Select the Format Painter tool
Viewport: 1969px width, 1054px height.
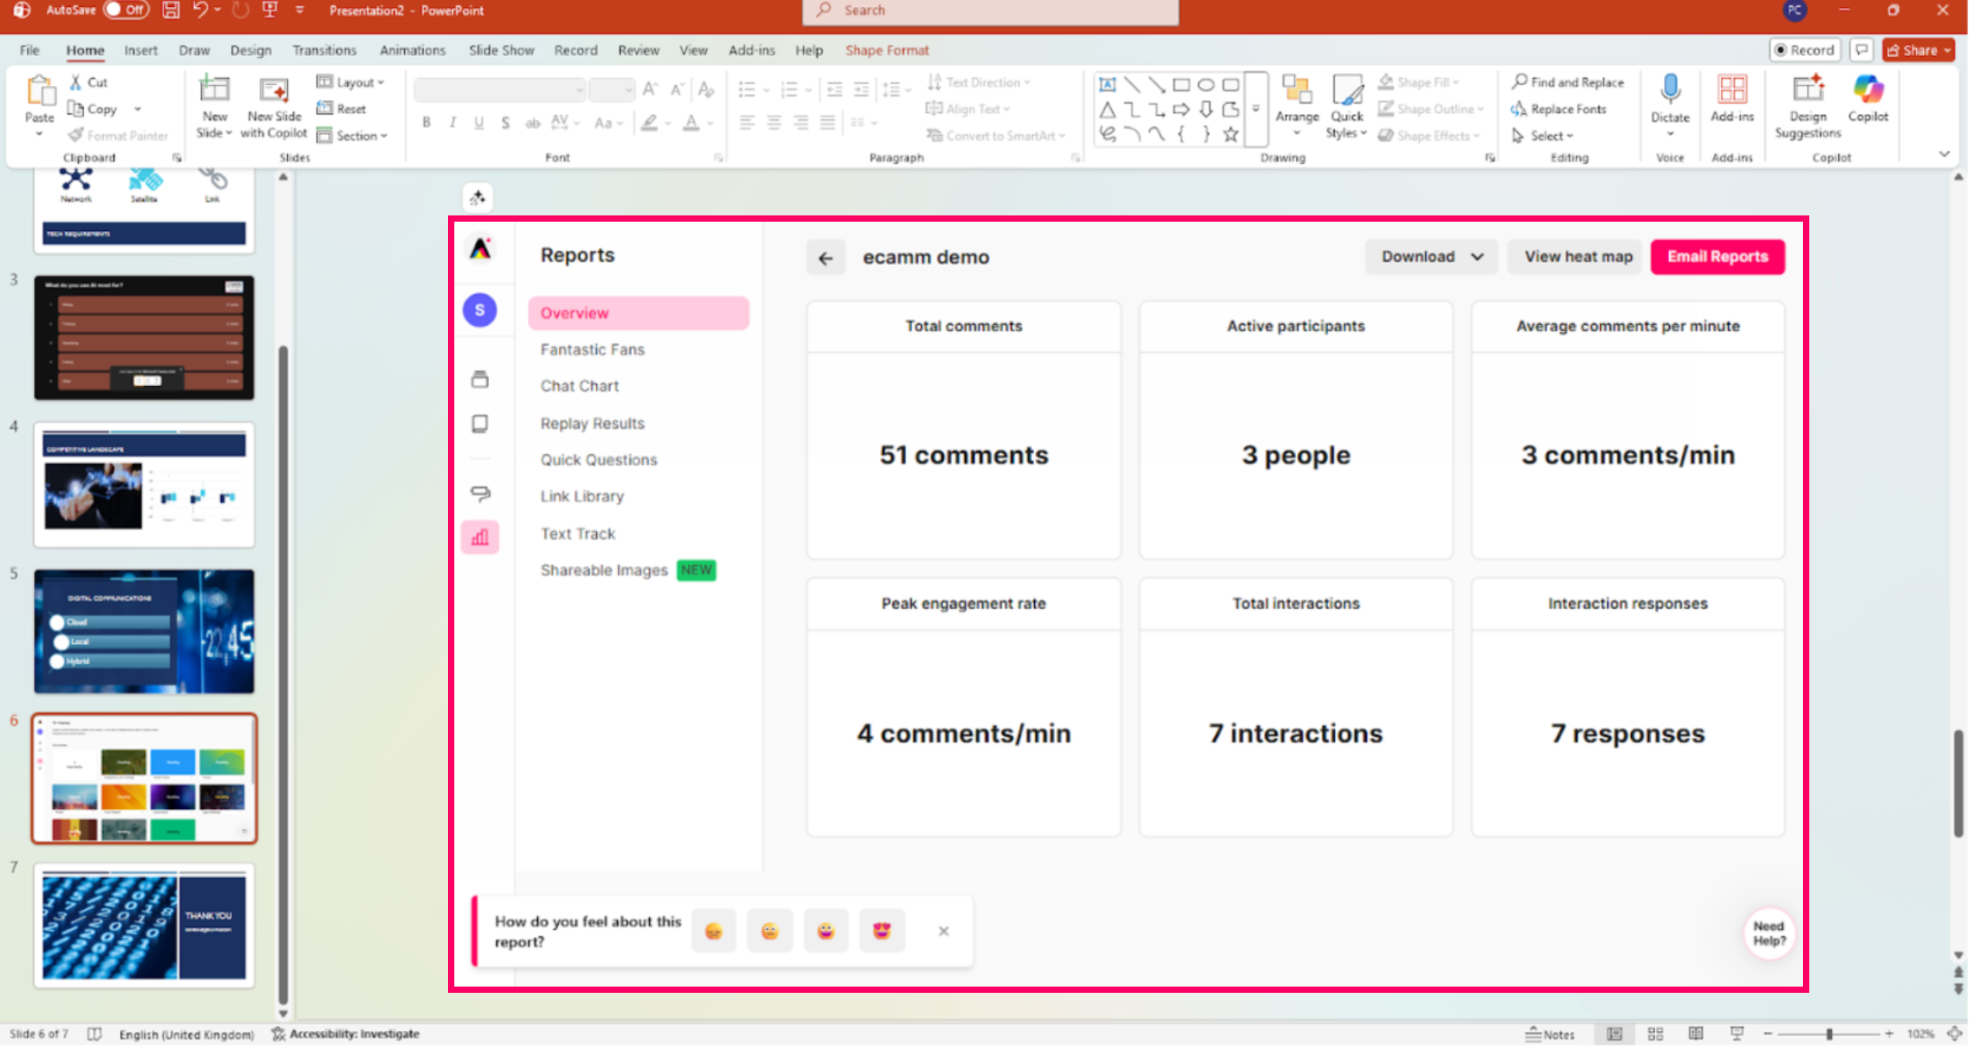pos(118,136)
